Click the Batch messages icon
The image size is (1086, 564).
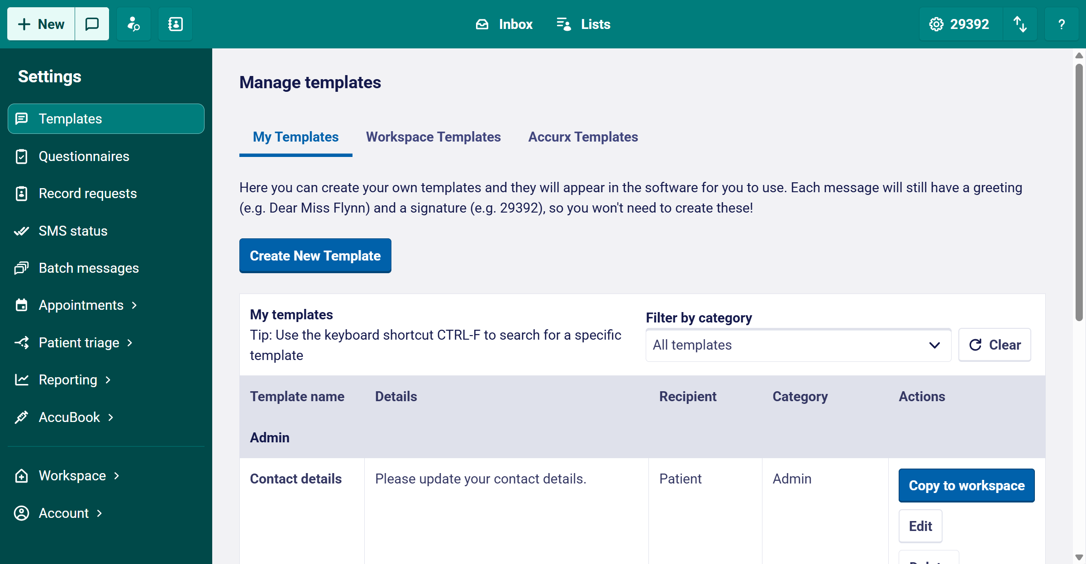tap(21, 268)
